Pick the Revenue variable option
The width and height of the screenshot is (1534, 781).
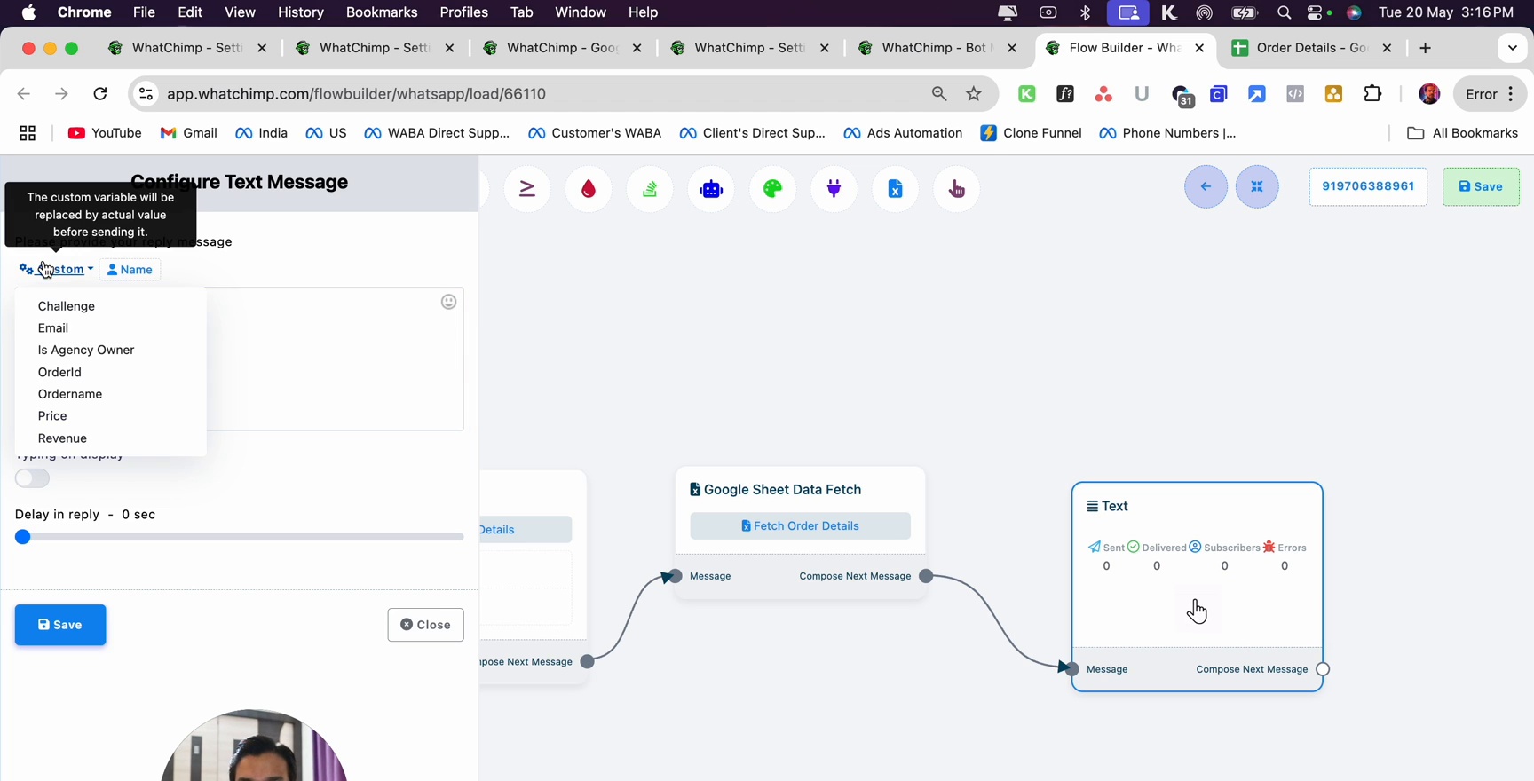(x=62, y=438)
